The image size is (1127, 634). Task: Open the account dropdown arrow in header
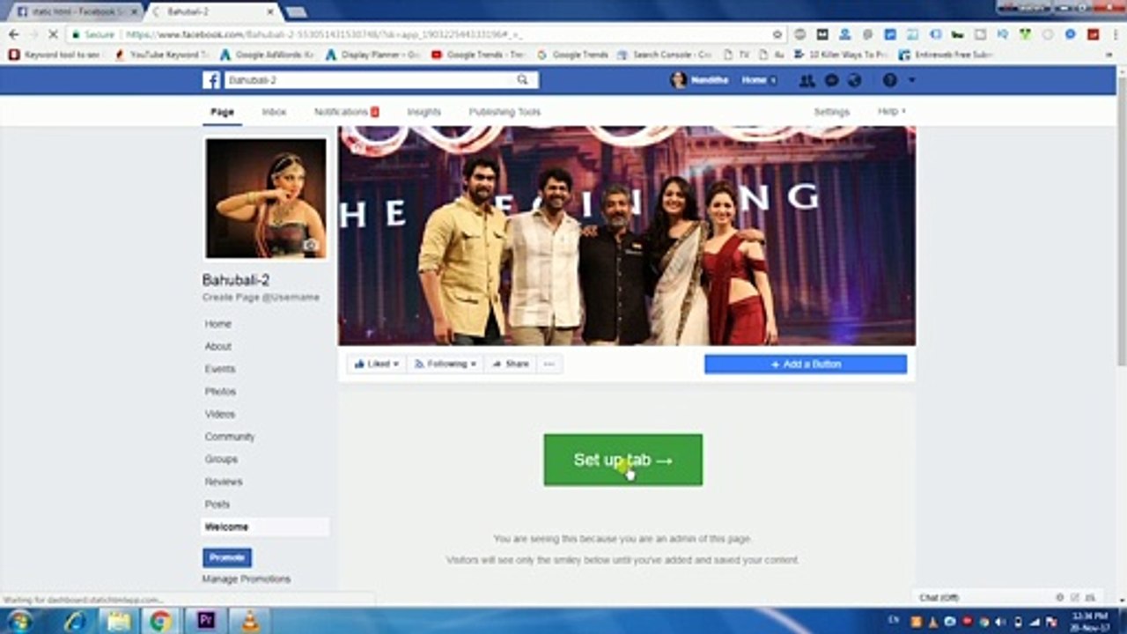[912, 80]
